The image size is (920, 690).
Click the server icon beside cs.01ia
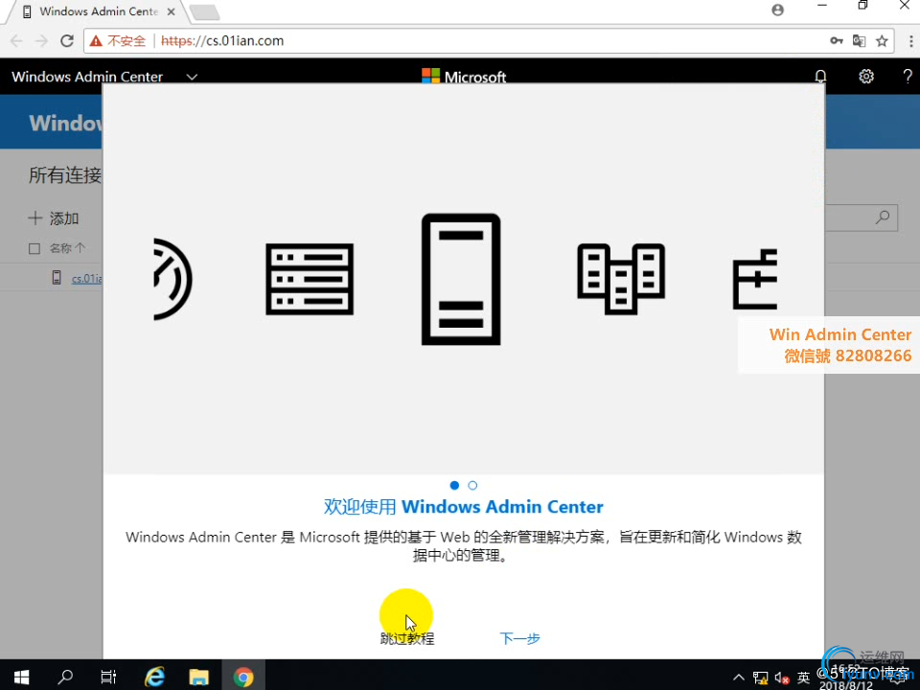coord(57,277)
